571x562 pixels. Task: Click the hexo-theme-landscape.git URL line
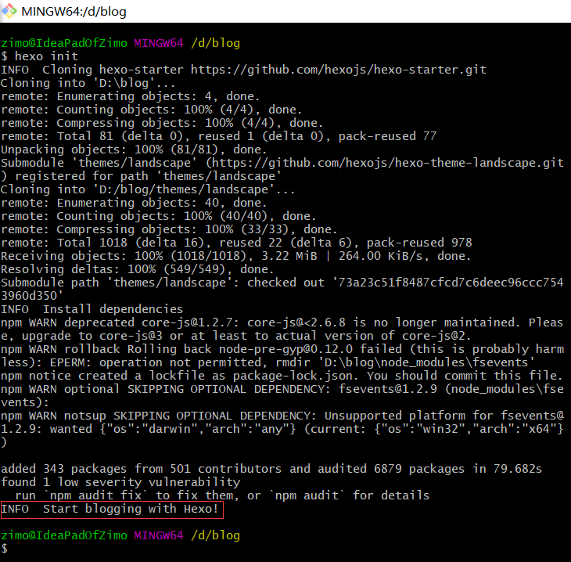click(282, 163)
